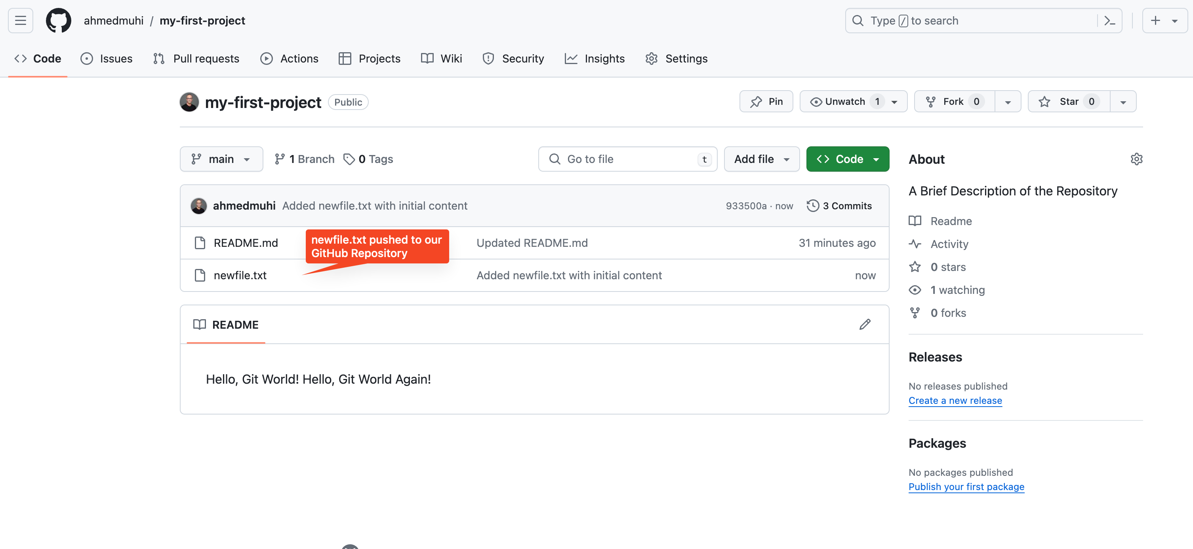Image resolution: width=1193 pixels, height=549 pixels.
Task: Open the Releases heading link
Action: point(935,357)
